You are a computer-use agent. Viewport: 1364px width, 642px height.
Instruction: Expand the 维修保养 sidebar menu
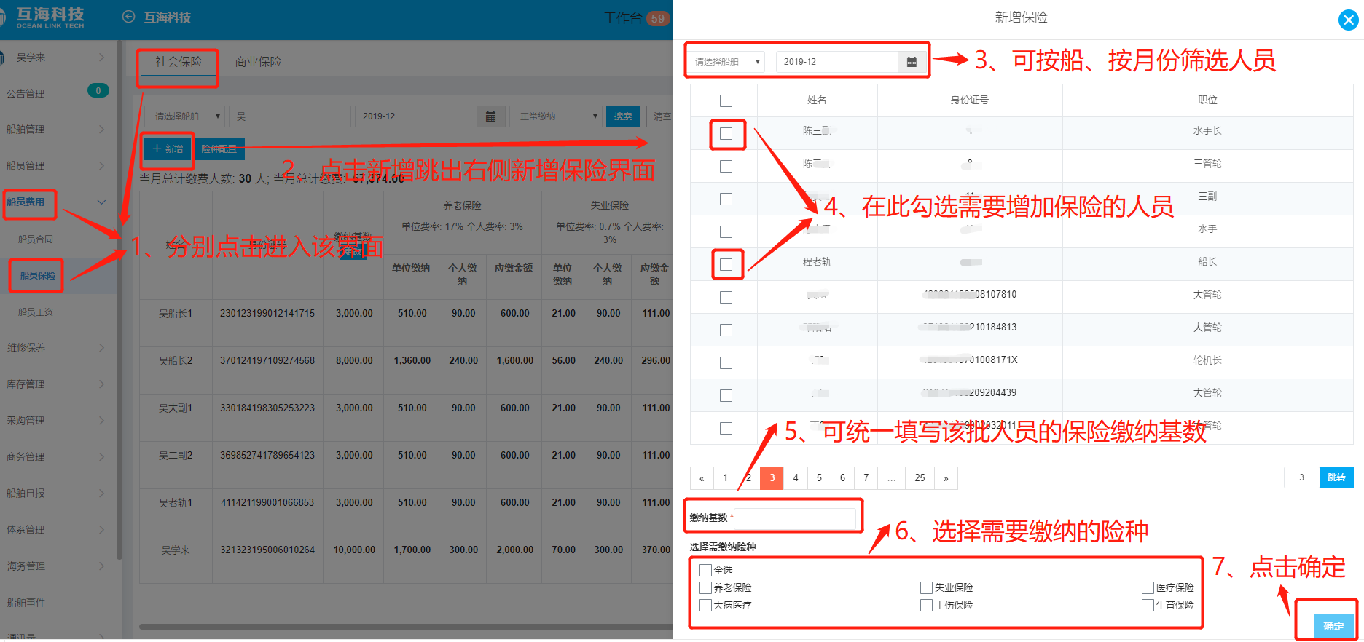click(x=101, y=348)
